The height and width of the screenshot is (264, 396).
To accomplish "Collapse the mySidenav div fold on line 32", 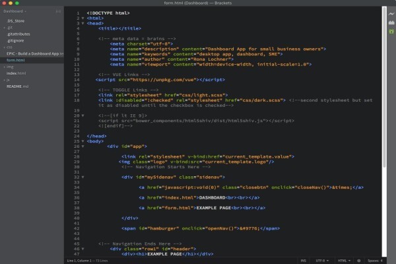I will point(83,177).
